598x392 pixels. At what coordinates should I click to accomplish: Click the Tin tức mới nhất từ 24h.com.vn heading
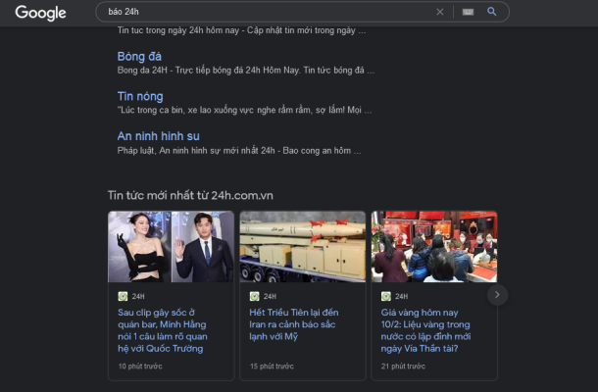click(190, 196)
